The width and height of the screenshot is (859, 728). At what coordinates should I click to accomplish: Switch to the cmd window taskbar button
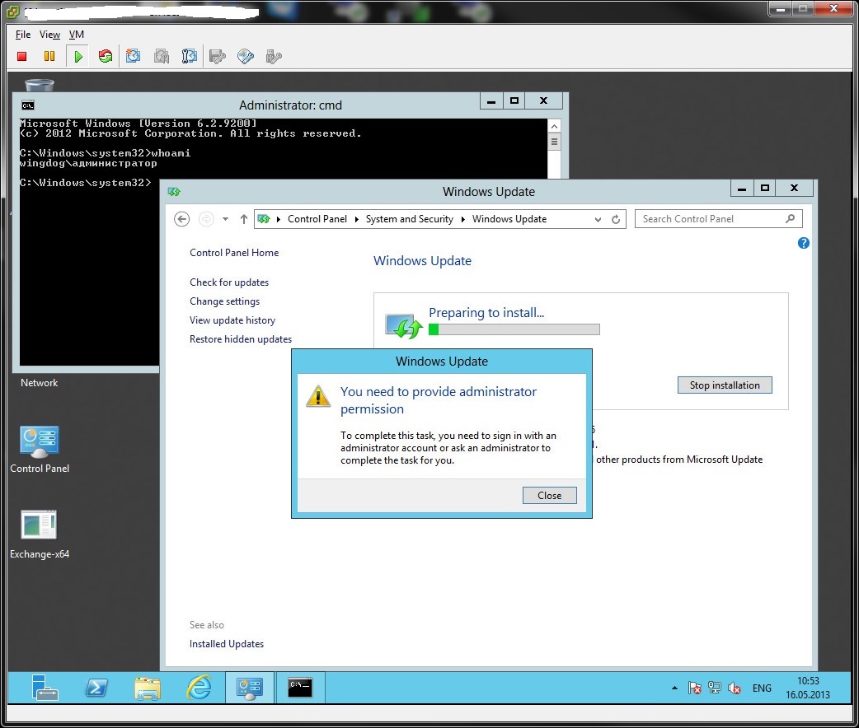[300, 688]
